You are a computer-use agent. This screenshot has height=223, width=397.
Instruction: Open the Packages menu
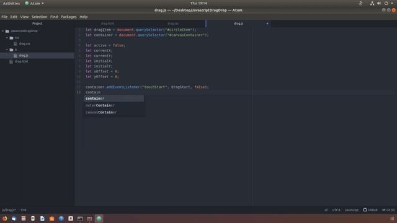[x=68, y=17]
